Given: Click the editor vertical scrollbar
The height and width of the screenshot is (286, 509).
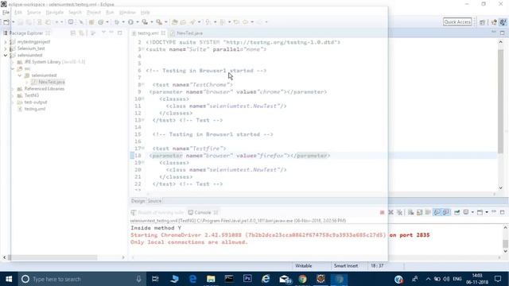Looking at the screenshot, I should tap(500, 101).
